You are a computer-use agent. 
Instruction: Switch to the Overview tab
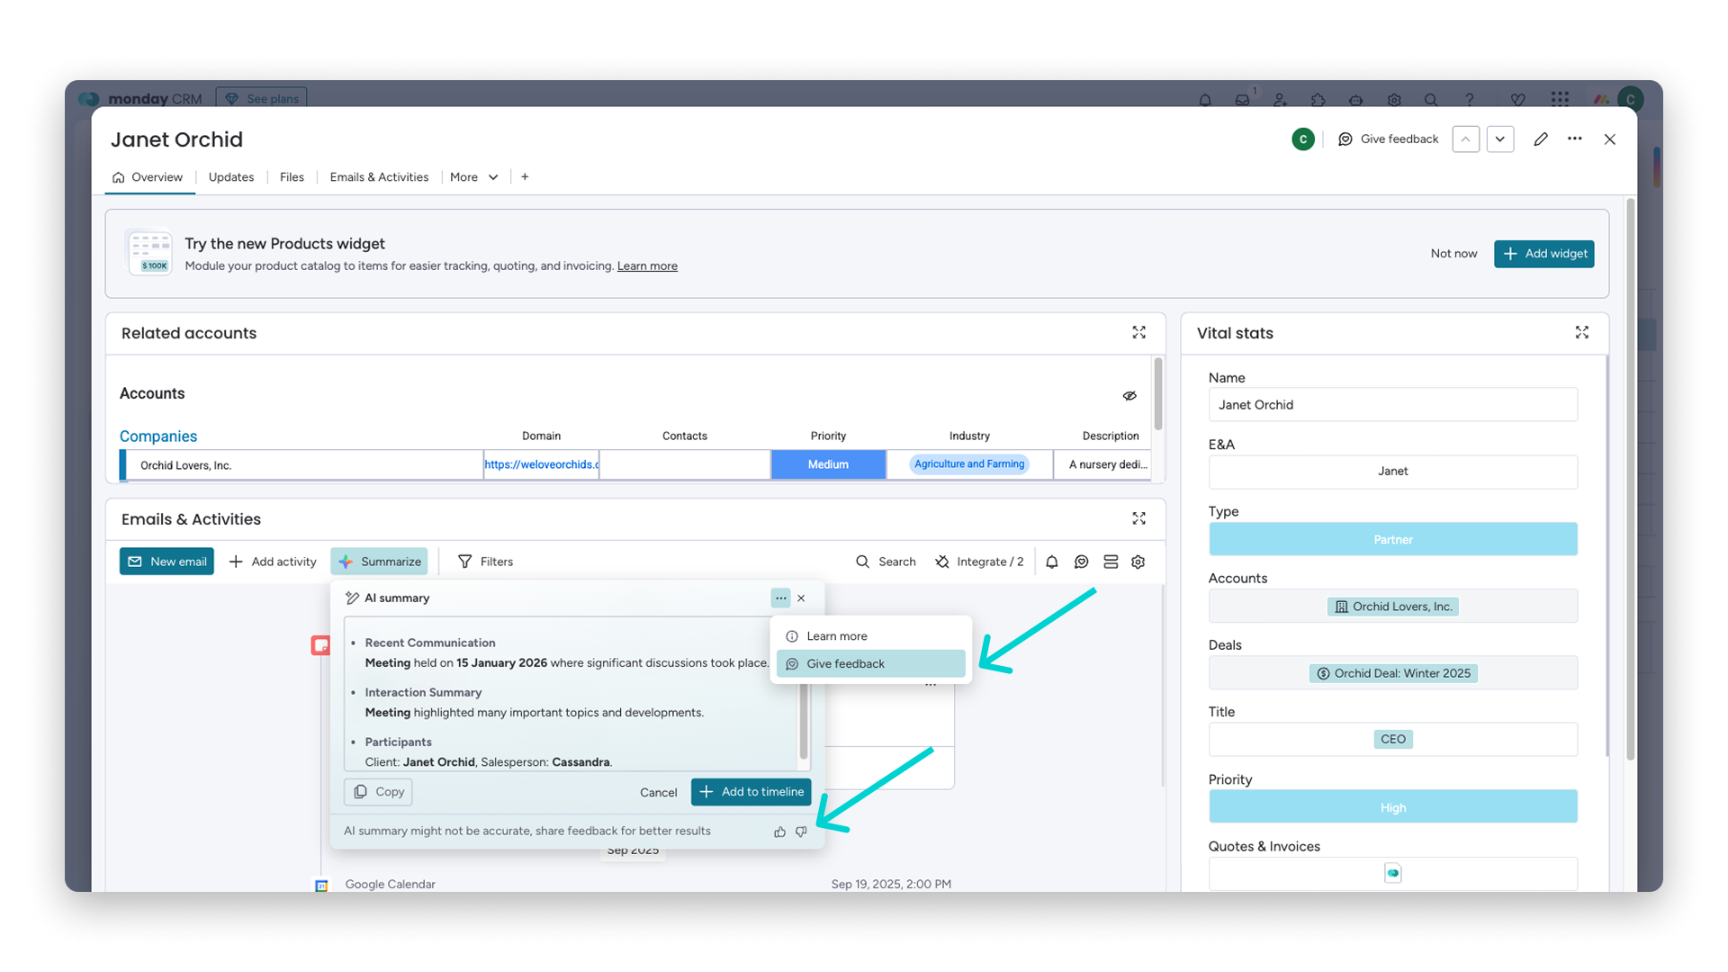click(148, 177)
